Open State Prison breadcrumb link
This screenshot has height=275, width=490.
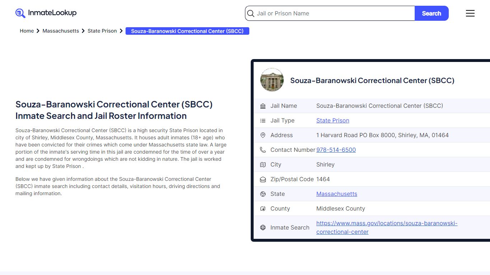click(x=102, y=31)
